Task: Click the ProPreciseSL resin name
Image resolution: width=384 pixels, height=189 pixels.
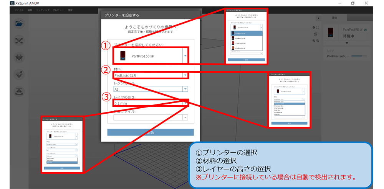Action: pos(338,56)
